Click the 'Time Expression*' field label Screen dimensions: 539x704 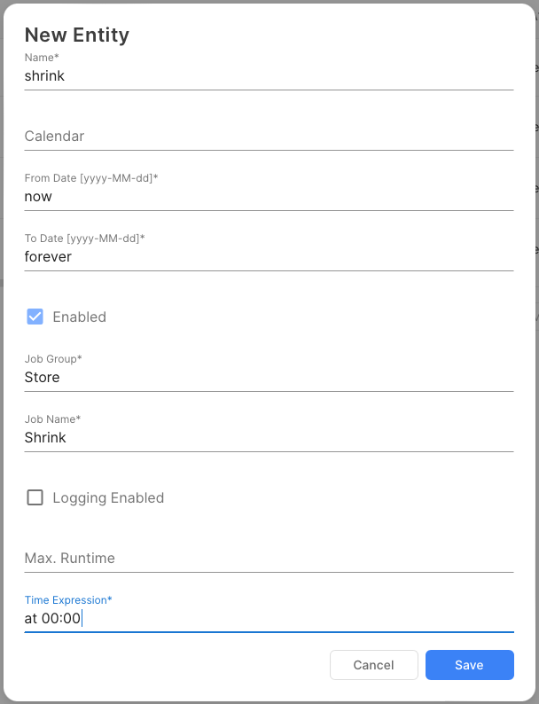(x=68, y=600)
